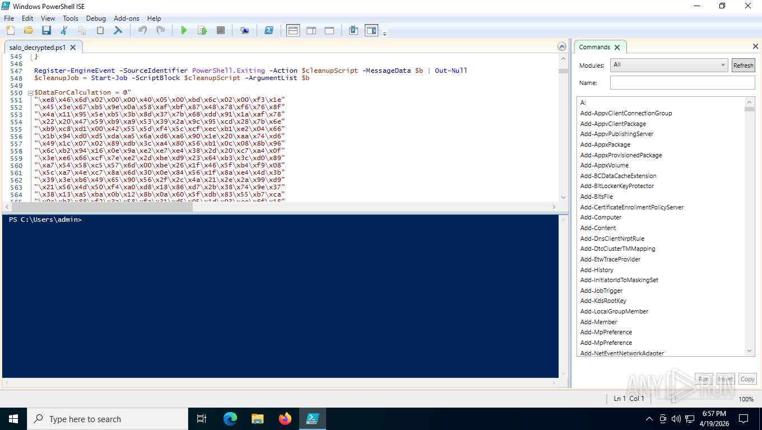Expand the Modules dropdown set to All
Screen dimensions: 762x430
[669, 65]
